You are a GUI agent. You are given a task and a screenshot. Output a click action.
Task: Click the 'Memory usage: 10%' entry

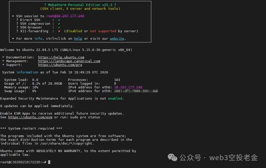click(21, 88)
